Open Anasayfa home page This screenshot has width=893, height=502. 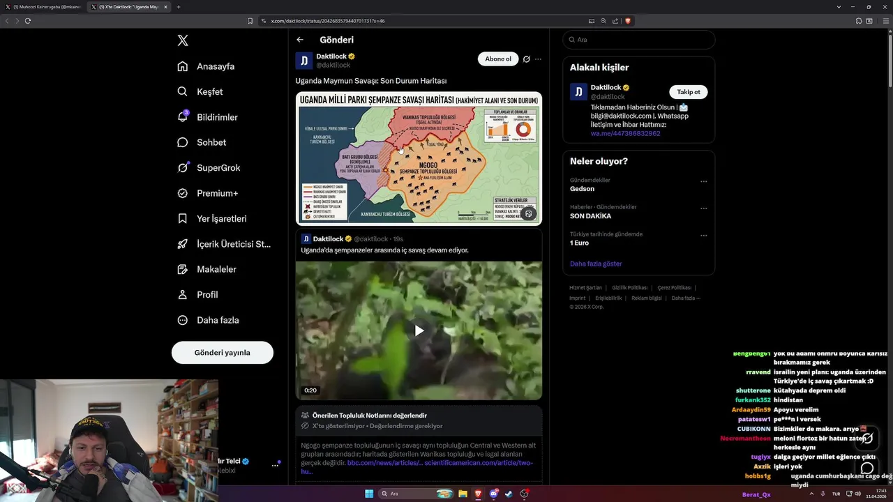pyautogui.click(x=206, y=66)
